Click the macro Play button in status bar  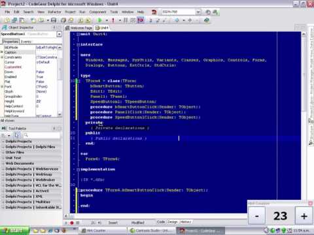66,223
